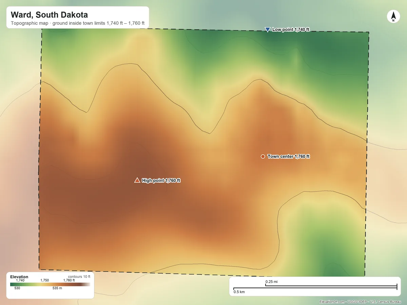Click the blue Low point triangle marker
The height and width of the screenshot is (305, 407).
tap(267, 30)
